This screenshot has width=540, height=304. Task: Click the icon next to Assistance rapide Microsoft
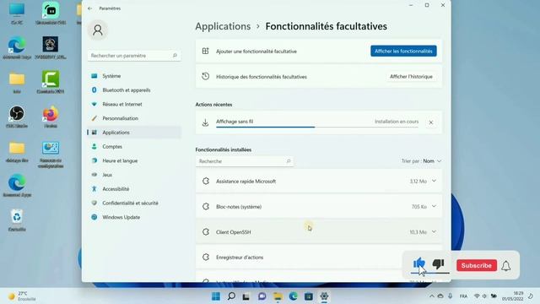(206, 181)
